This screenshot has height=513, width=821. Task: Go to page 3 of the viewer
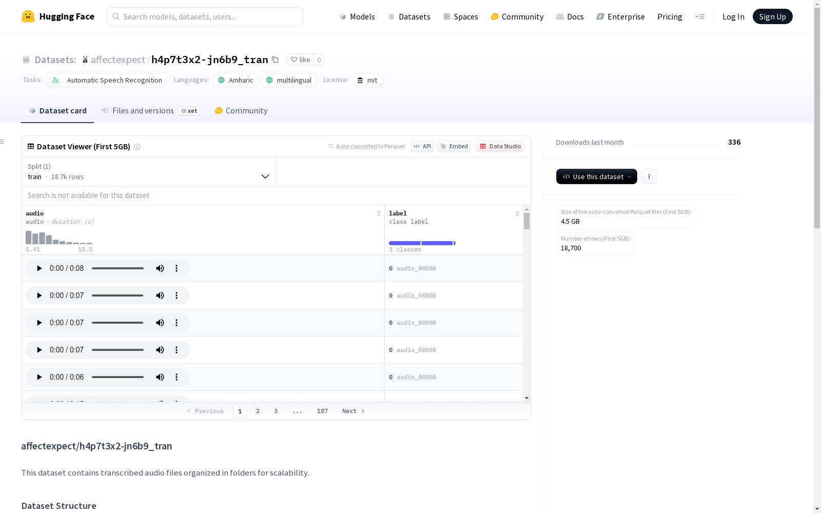pyautogui.click(x=276, y=411)
